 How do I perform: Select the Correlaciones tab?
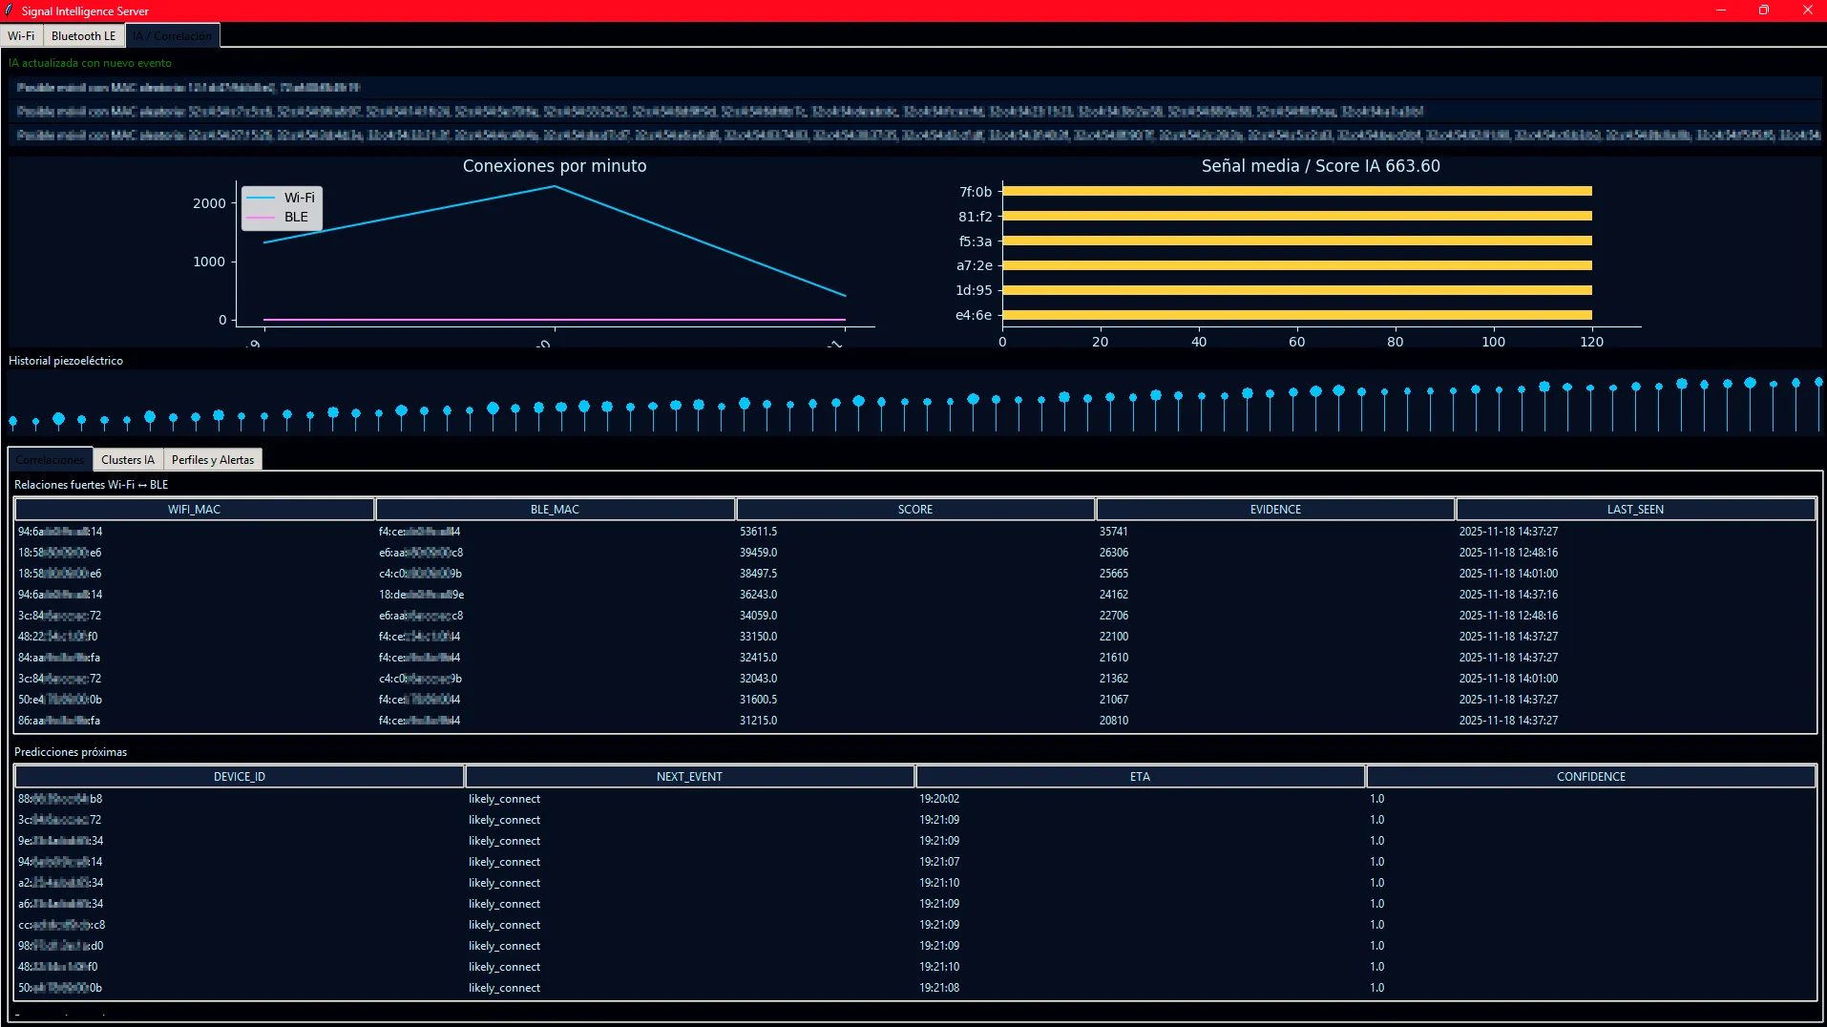(x=50, y=460)
